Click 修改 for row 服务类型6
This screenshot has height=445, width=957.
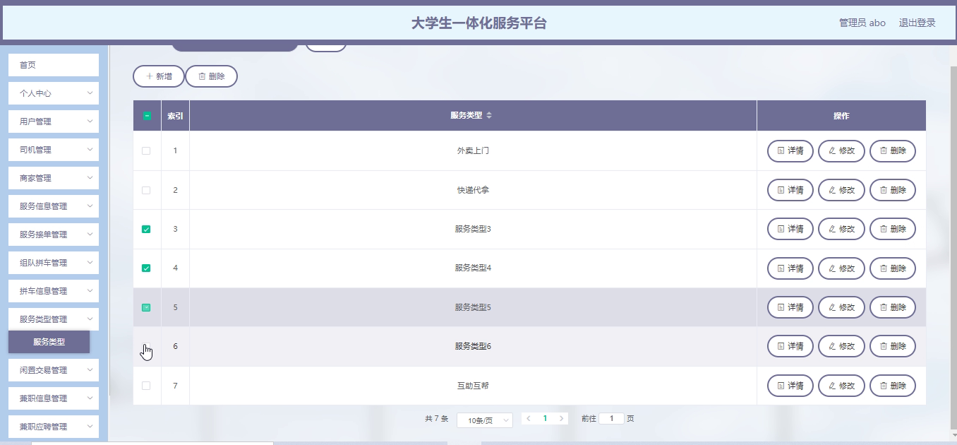point(841,346)
